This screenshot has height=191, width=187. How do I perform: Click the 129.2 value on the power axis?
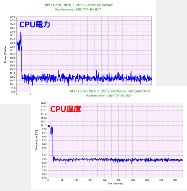coord(12,77)
